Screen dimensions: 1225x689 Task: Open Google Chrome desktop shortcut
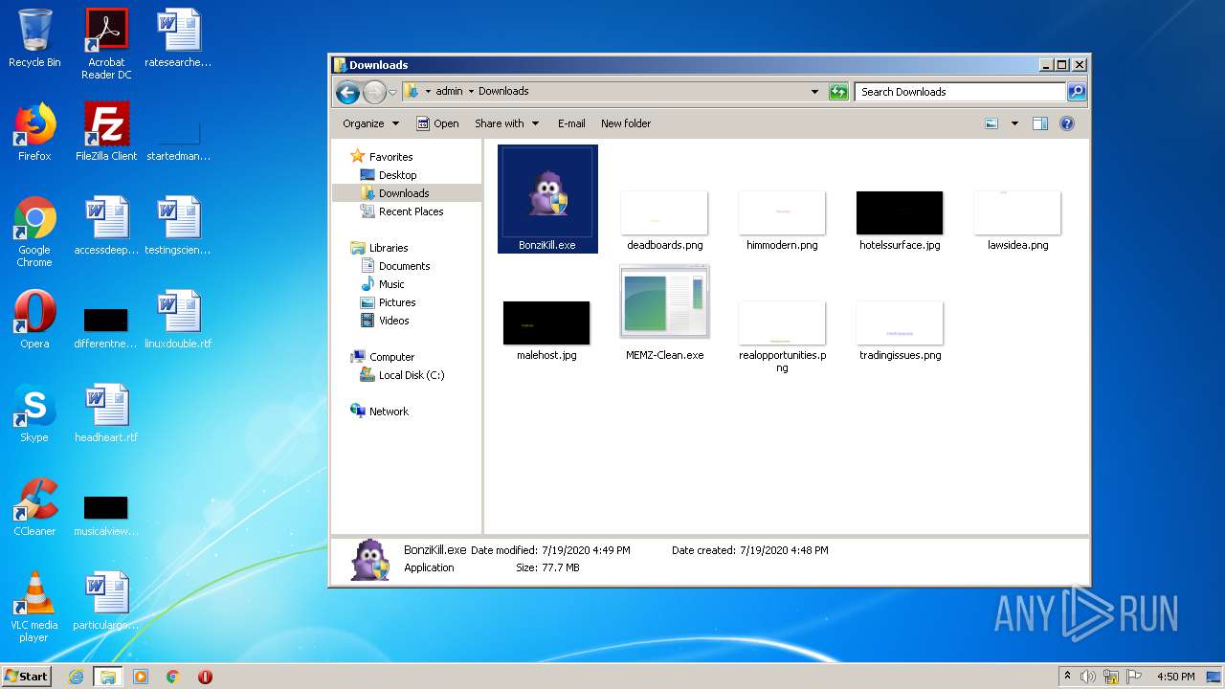pos(34,232)
